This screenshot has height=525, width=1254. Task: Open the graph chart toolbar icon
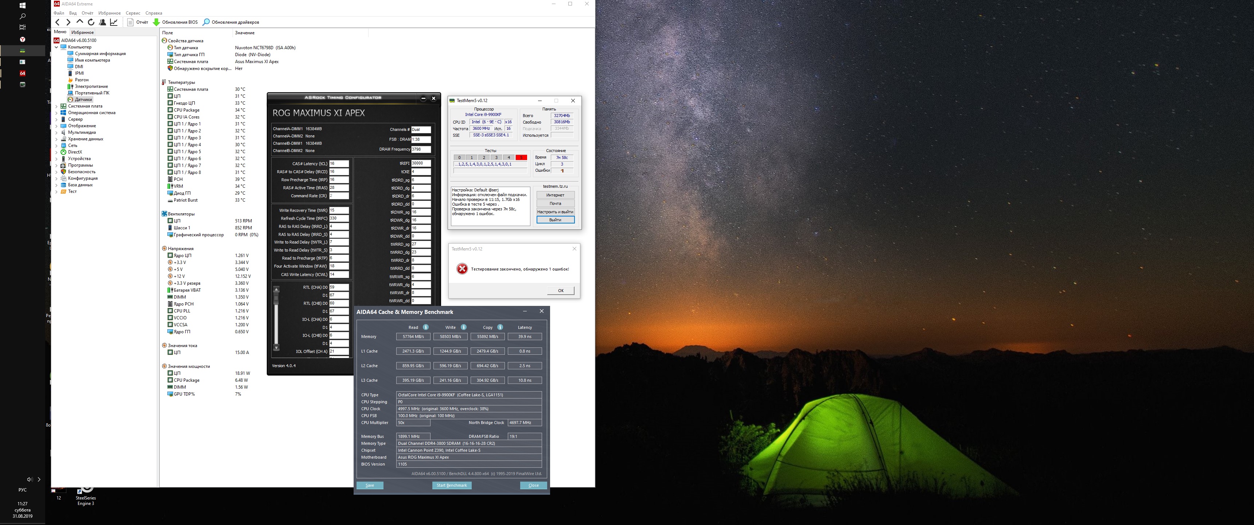[114, 22]
